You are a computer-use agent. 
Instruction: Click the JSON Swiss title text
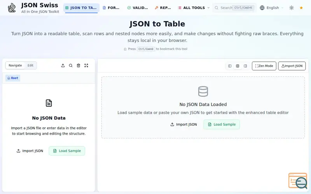(40, 5)
